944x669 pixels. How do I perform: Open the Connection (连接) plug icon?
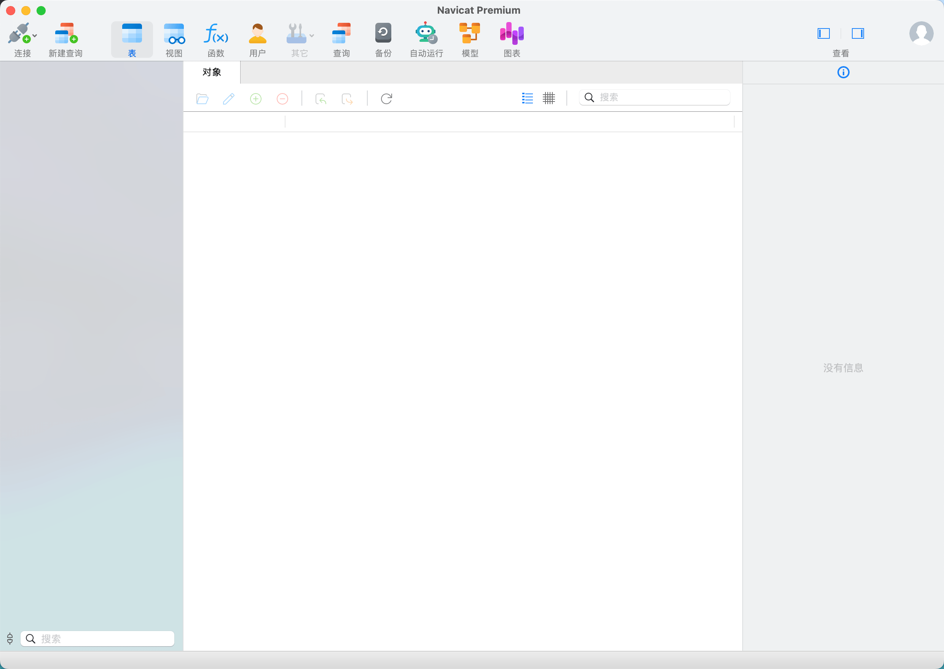(19, 33)
